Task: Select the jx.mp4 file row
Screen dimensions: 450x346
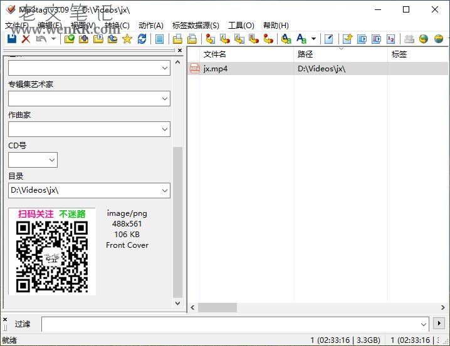Action: 318,69
